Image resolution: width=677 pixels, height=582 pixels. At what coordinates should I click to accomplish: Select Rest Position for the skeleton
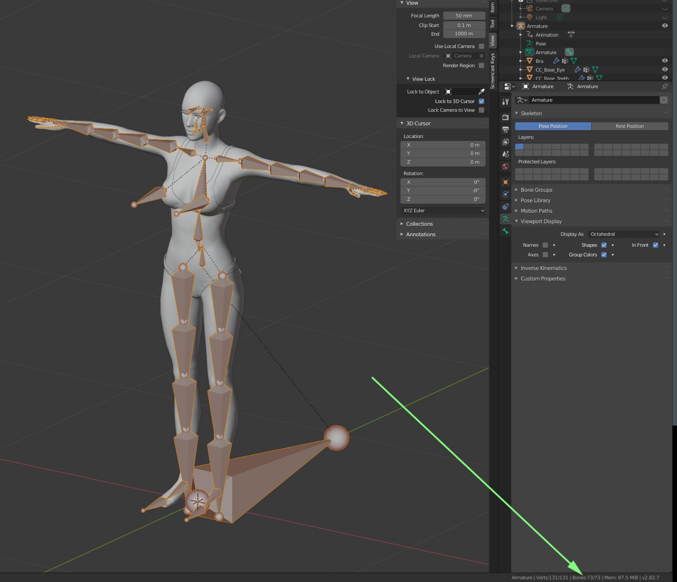click(x=630, y=126)
